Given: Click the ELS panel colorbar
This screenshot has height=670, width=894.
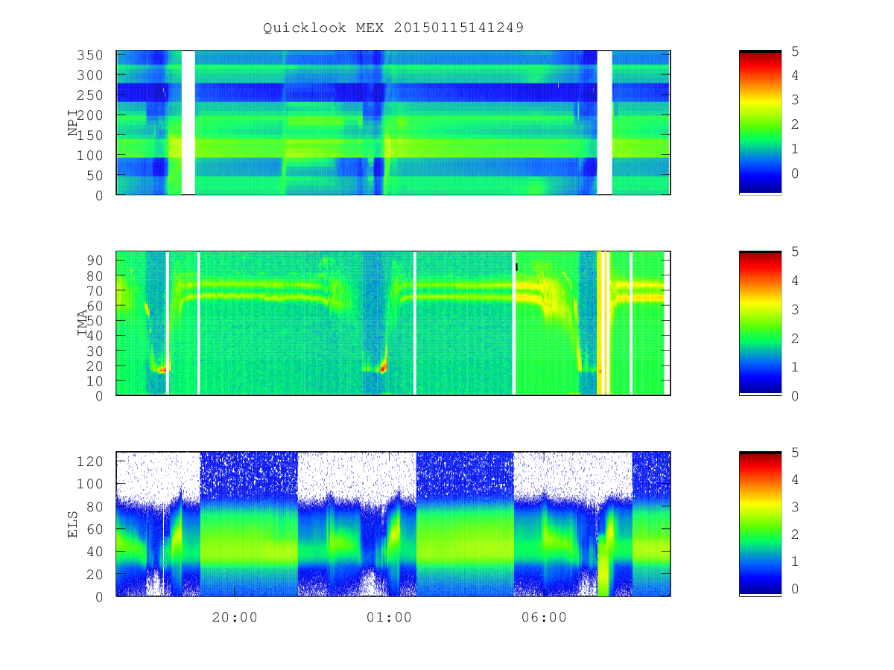Looking at the screenshot, I should click(760, 524).
